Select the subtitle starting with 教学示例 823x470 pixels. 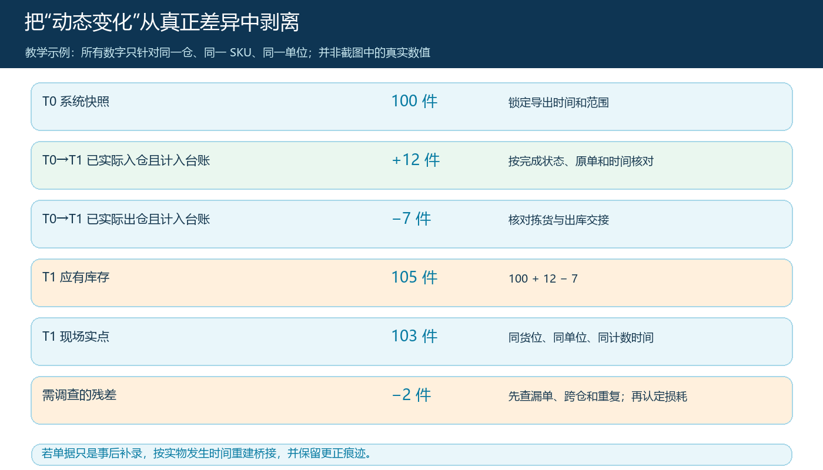tap(228, 52)
